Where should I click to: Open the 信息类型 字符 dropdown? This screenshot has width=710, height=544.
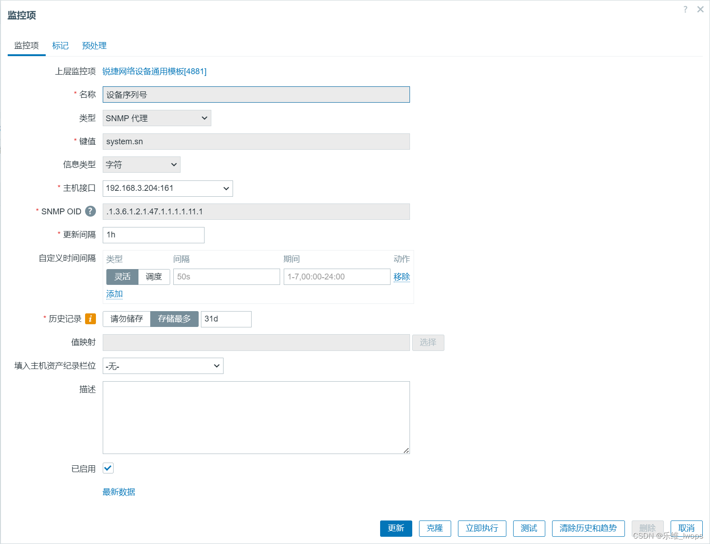[141, 165]
